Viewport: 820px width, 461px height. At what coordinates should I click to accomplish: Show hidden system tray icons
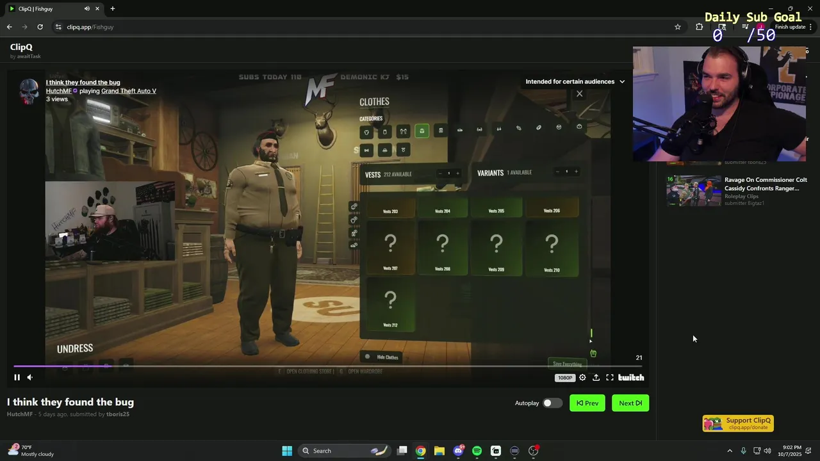(x=730, y=451)
